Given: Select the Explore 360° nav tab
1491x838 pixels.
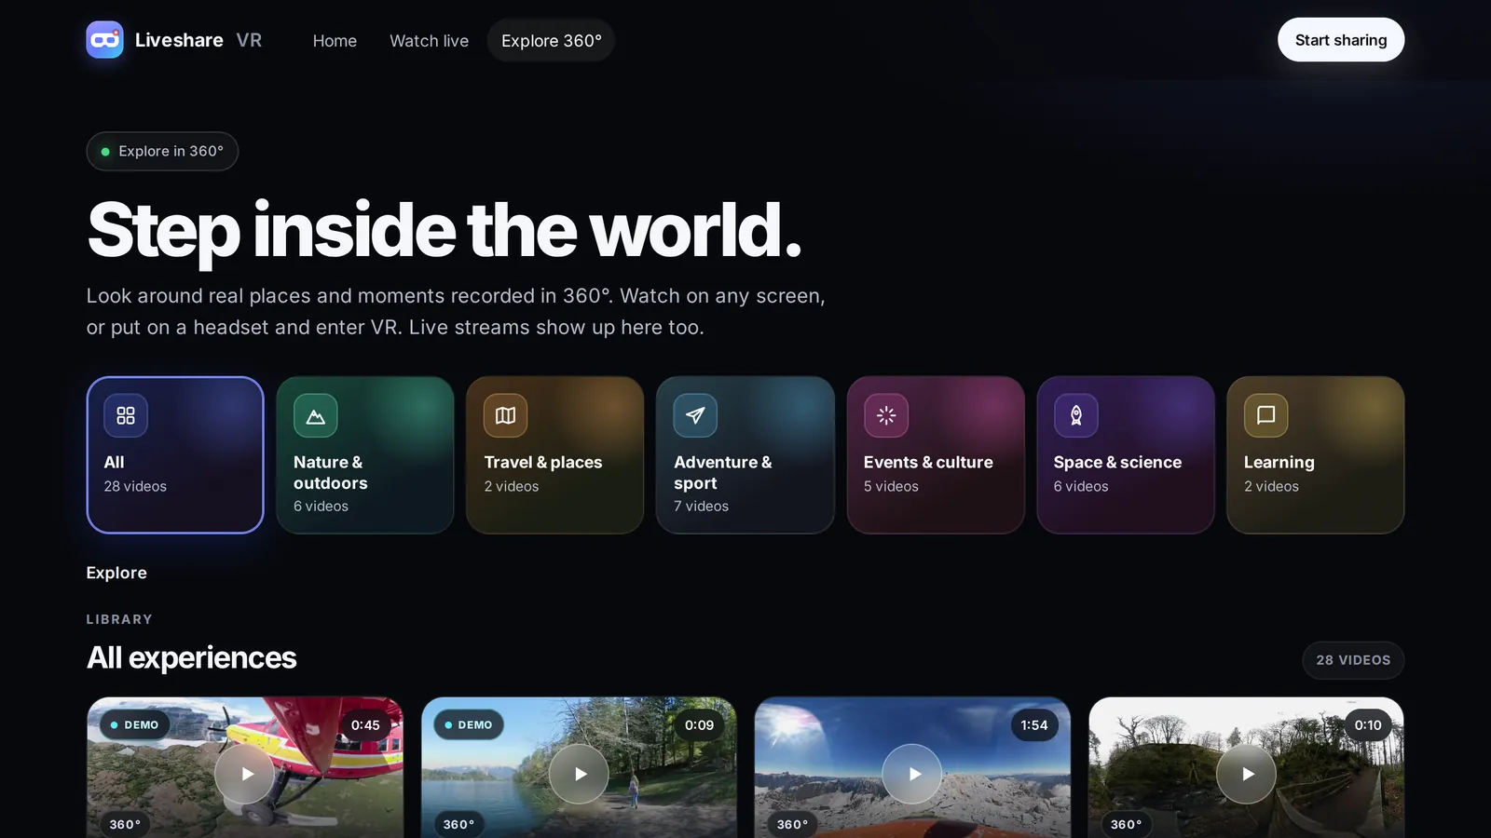Looking at the screenshot, I should [552, 41].
